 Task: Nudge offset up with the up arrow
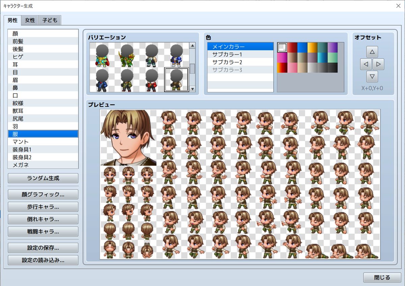pyautogui.click(x=372, y=52)
